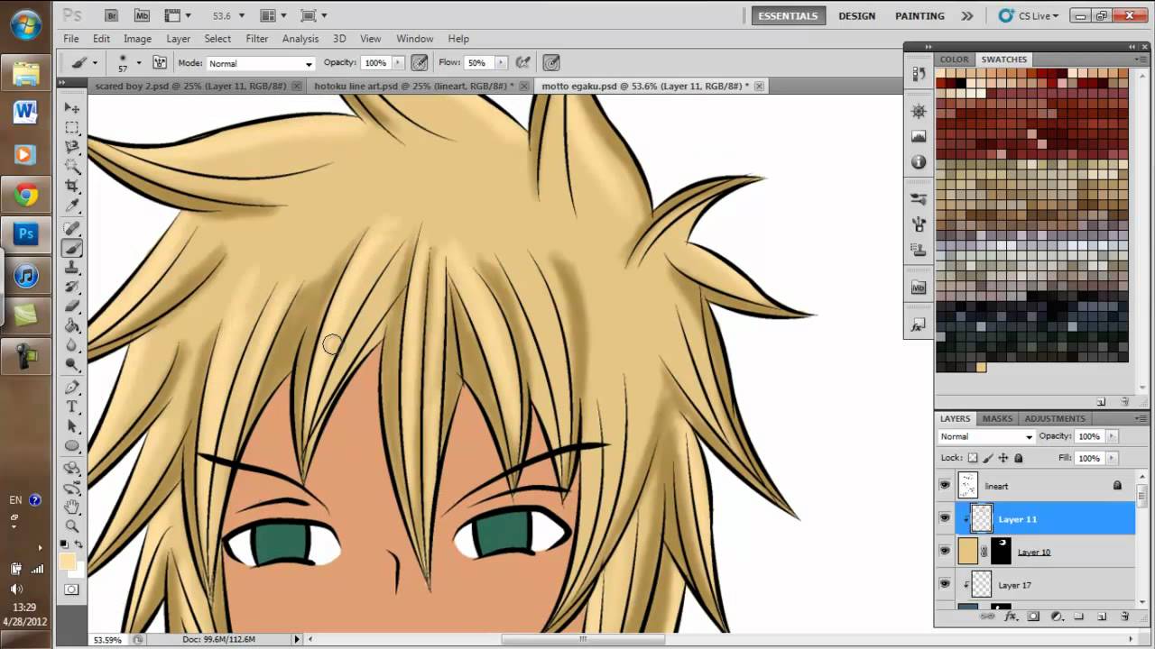Viewport: 1155px width, 649px height.
Task: Select the Ellipse shape tool
Action: coord(72,446)
